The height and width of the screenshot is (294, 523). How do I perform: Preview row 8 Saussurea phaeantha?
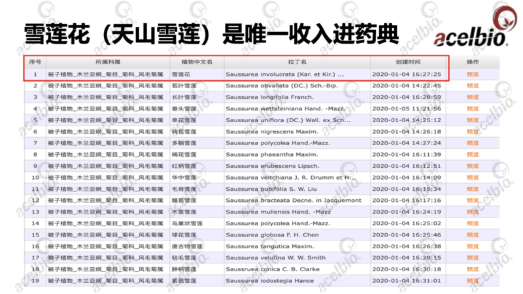tap(473, 154)
